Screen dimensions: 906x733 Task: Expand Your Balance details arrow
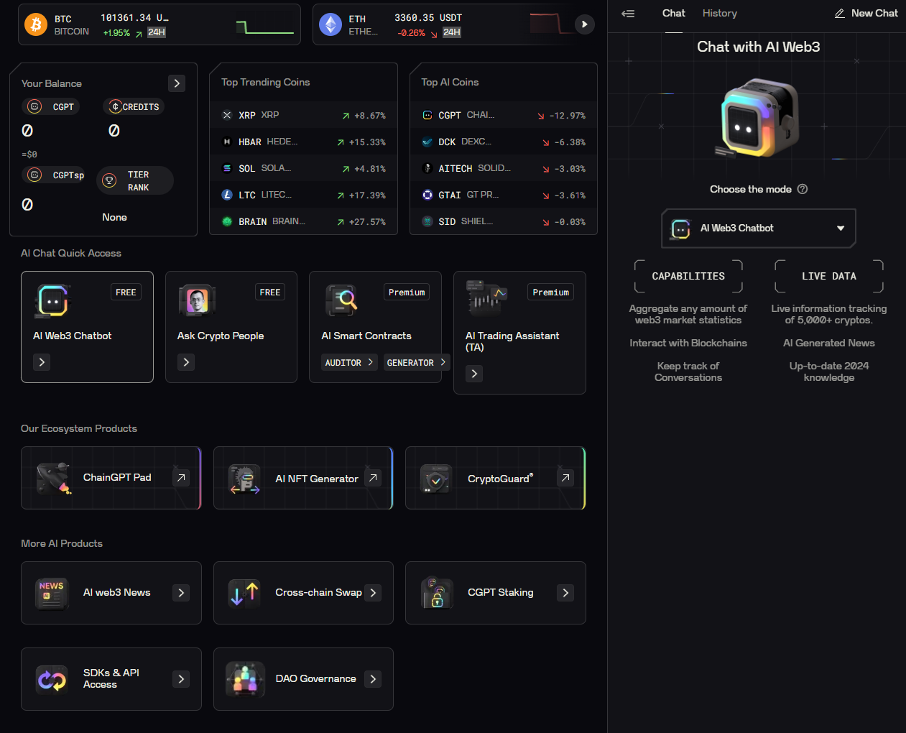(x=177, y=83)
